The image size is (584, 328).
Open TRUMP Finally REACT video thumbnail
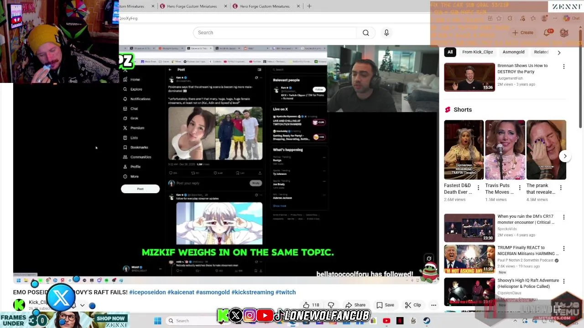pyautogui.click(x=469, y=259)
